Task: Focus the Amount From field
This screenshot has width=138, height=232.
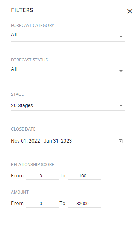Action: click(x=42, y=204)
